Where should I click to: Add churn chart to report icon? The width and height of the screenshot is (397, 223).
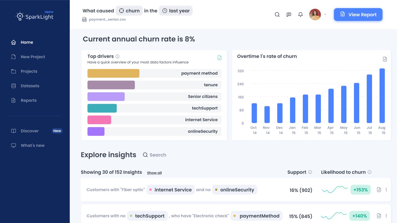click(x=385, y=59)
